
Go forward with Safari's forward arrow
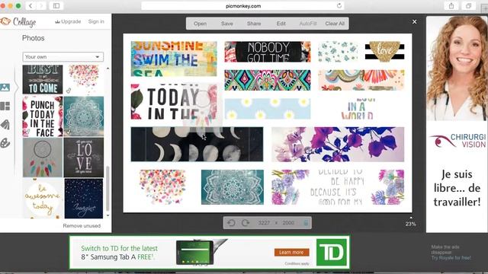[x=40, y=5]
